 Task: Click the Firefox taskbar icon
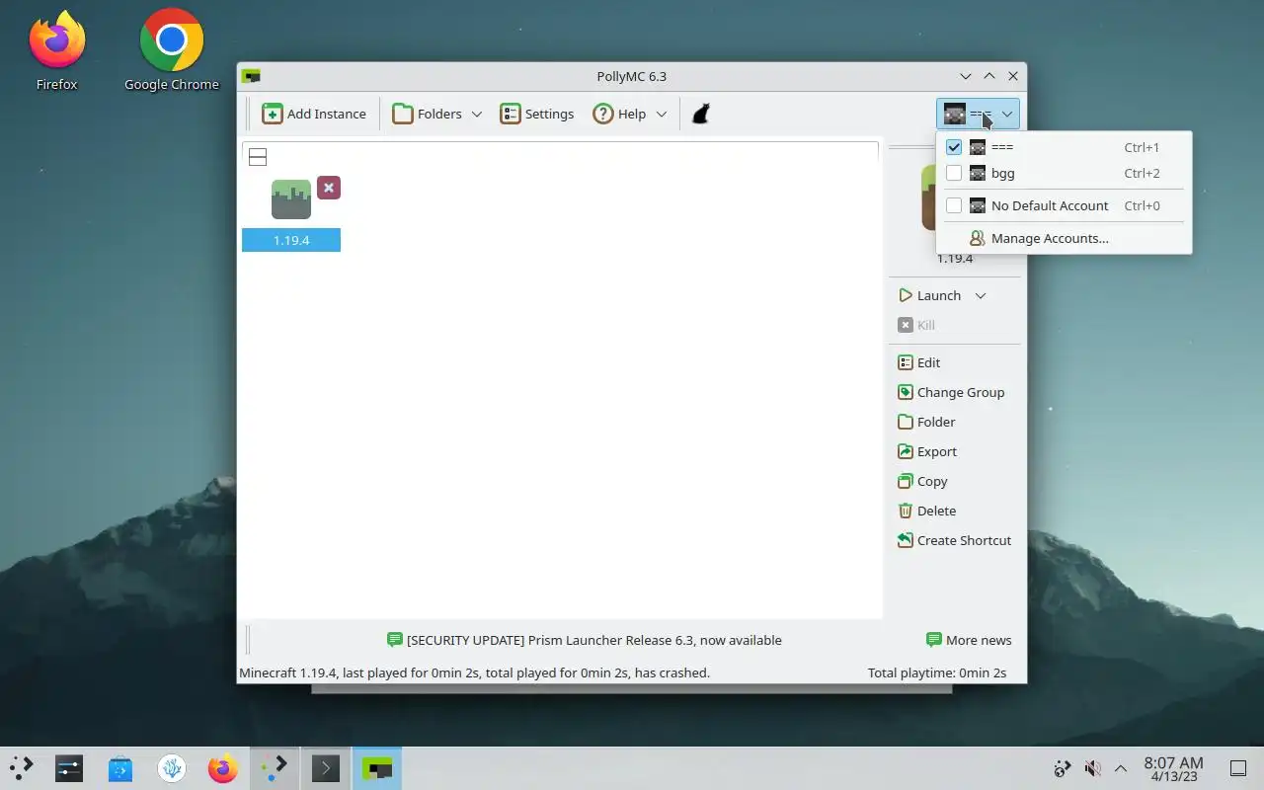(223, 767)
